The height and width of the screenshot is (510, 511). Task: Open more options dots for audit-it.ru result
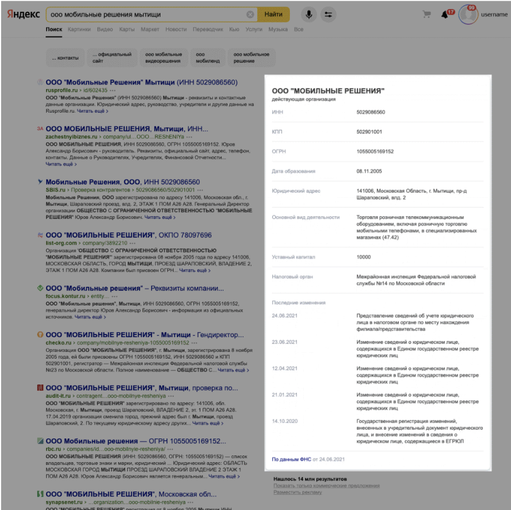[171, 396]
